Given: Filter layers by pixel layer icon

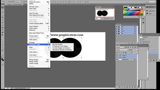Looking at the screenshot, I should [x=126, y=47].
